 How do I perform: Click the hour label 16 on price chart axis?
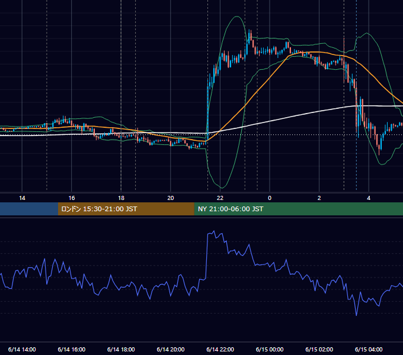coord(72,198)
